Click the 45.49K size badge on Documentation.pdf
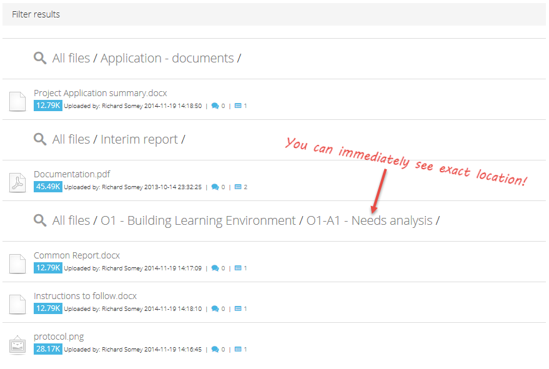Viewport: 549px width, 369px height. pos(48,187)
